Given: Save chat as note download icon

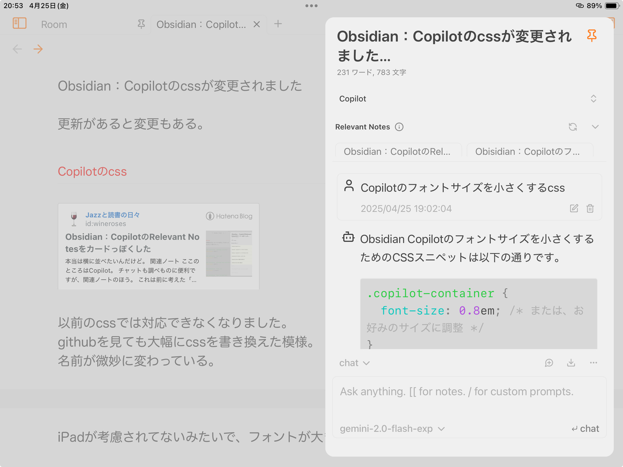Looking at the screenshot, I should pyautogui.click(x=571, y=363).
